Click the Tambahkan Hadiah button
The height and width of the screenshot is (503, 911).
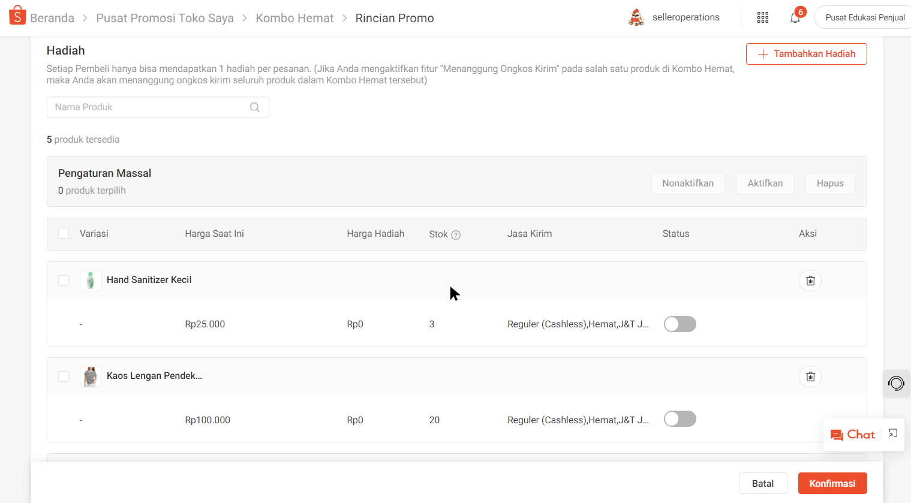tap(806, 54)
